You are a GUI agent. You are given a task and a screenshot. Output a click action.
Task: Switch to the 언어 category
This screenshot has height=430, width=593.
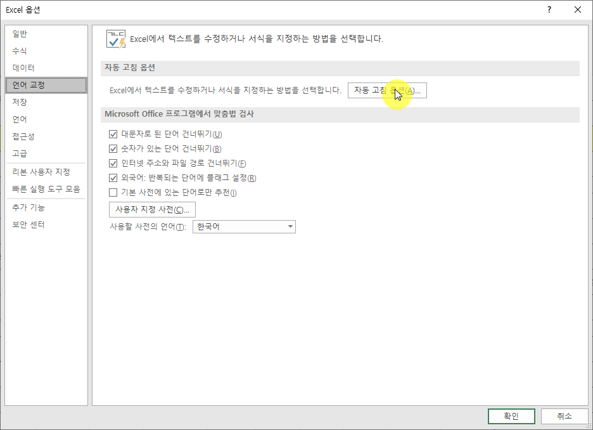pos(46,119)
